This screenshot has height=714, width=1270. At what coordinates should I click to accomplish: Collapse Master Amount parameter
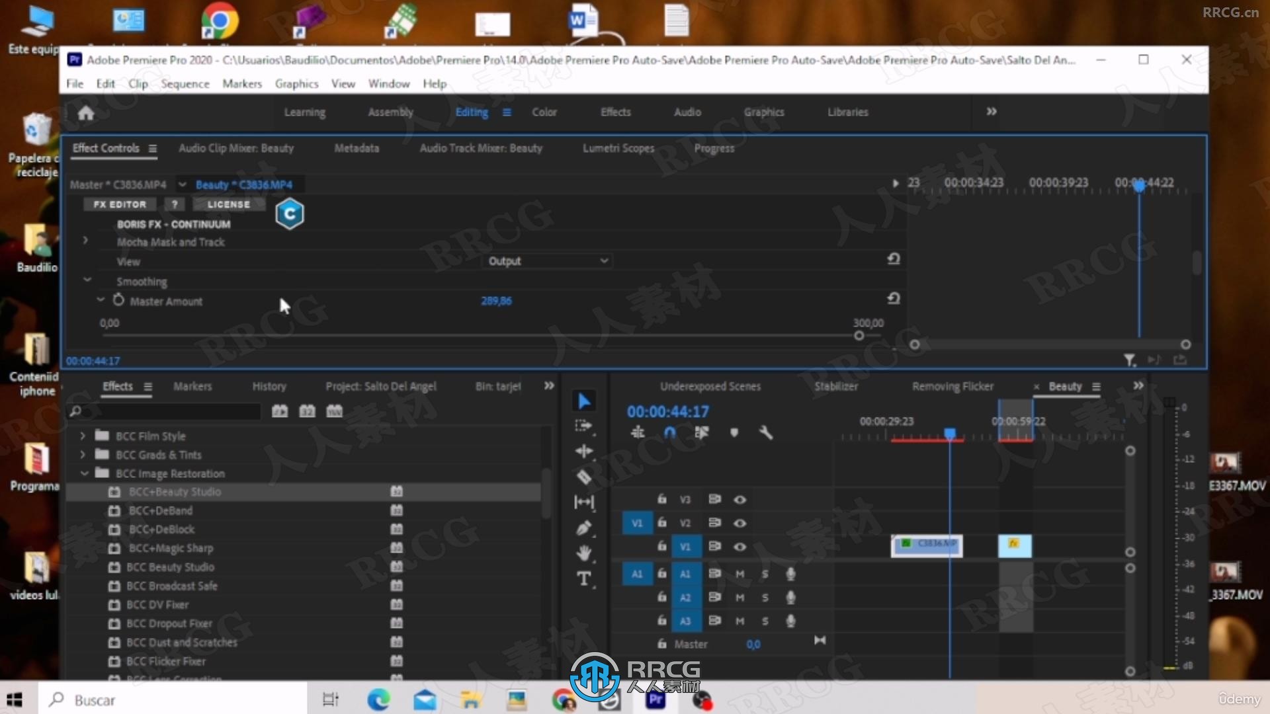[x=101, y=299]
